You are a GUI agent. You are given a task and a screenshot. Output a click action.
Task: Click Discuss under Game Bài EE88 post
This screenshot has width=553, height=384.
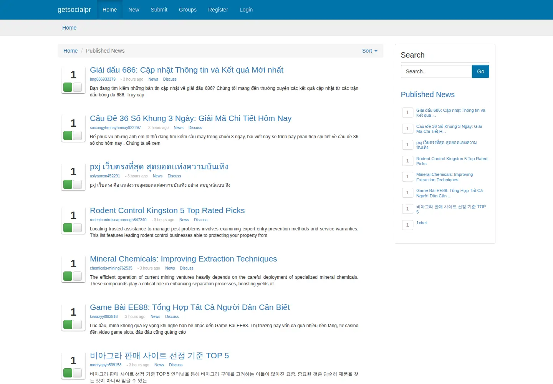click(x=172, y=317)
